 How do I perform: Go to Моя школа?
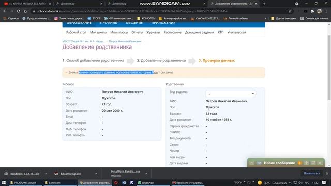98,32
